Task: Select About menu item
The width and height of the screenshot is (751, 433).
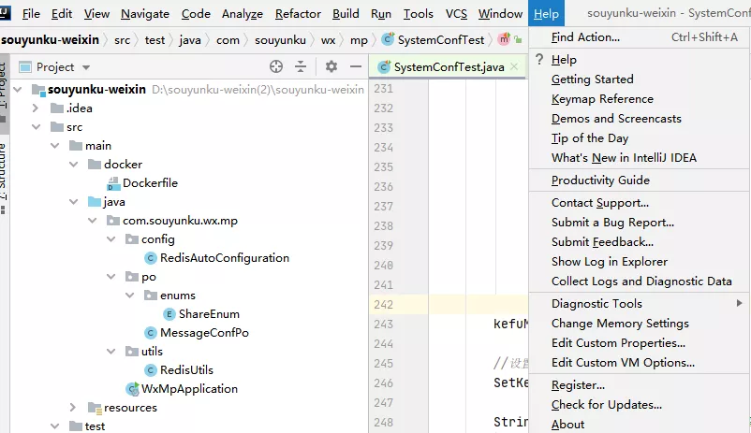Action: click(x=640, y=424)
